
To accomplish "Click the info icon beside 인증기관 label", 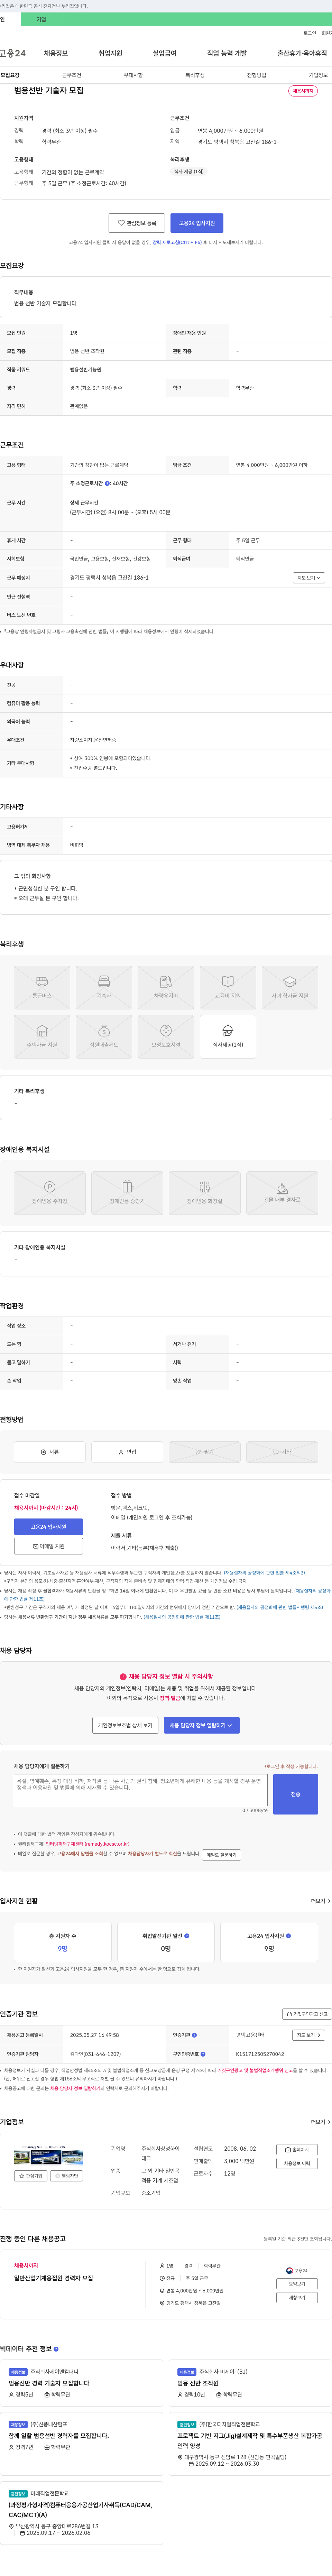I will (x=194, y=2035).
